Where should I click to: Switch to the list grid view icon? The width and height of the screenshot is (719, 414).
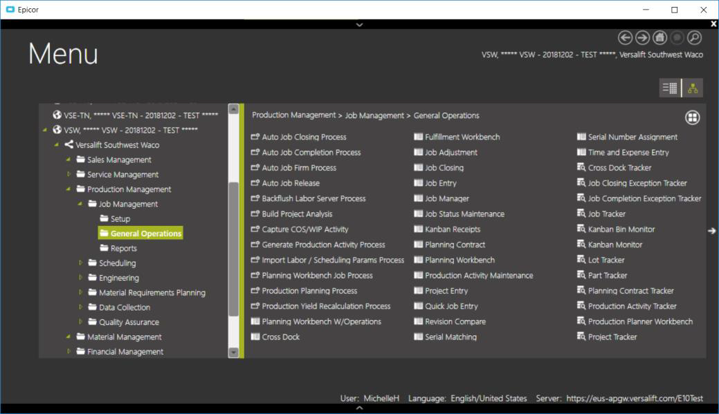[669, 88]
